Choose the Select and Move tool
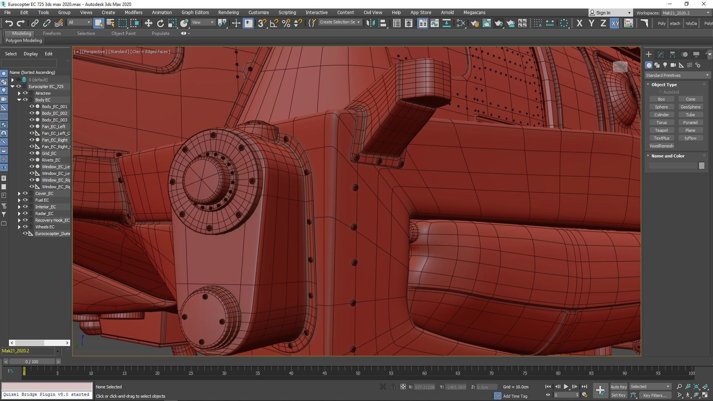This screenshot has width=713, height=401. (x=148, y=23)
